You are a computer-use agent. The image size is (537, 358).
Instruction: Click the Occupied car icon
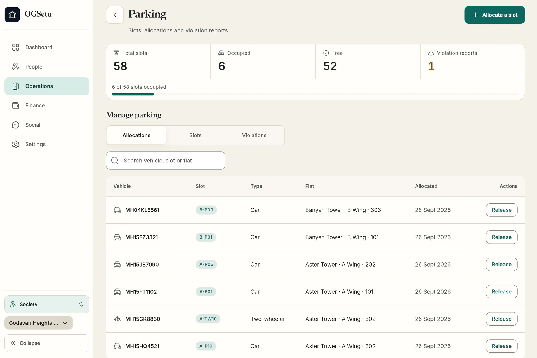(221, 53)
